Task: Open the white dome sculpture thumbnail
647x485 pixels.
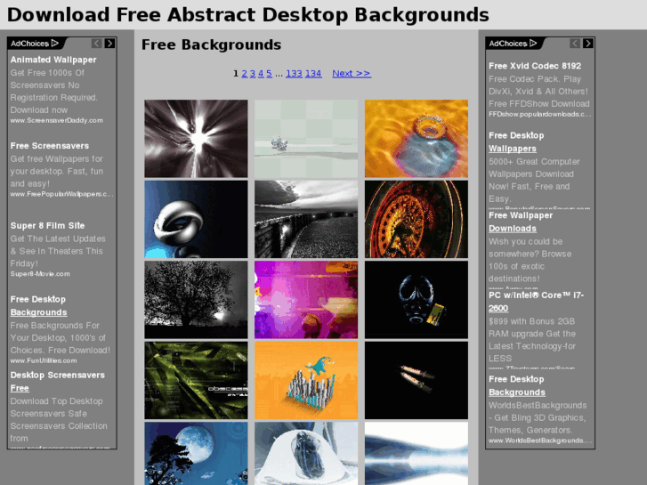Action: point(306,453)
